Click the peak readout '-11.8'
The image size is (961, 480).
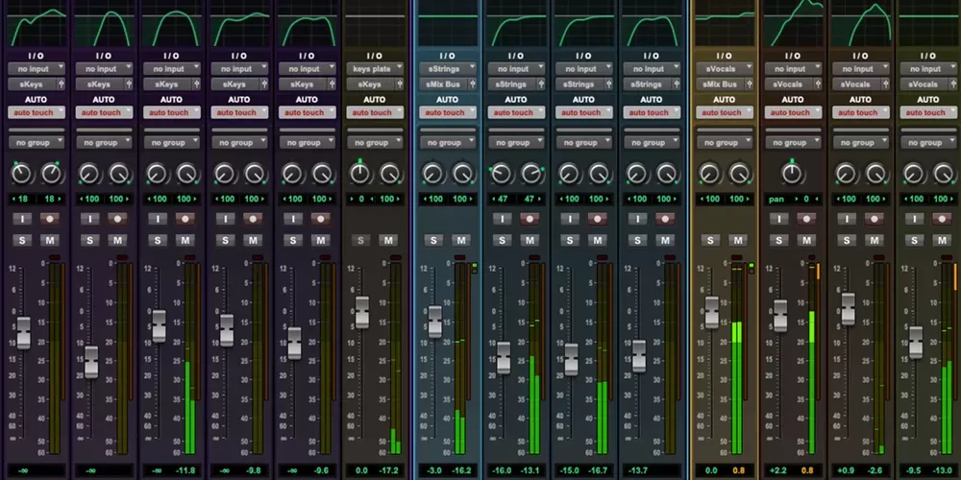185,470
